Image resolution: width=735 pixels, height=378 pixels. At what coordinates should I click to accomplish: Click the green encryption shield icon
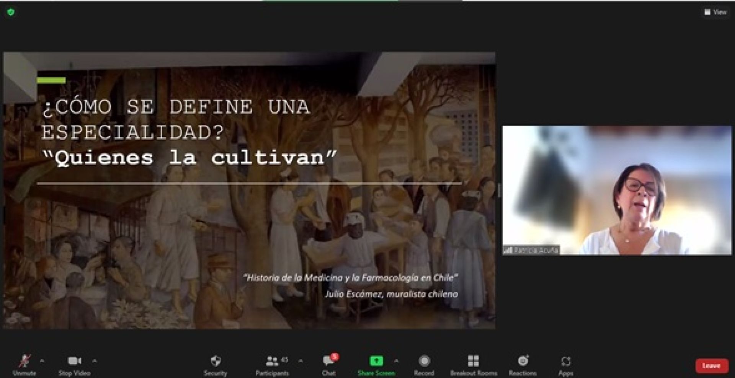11,12
